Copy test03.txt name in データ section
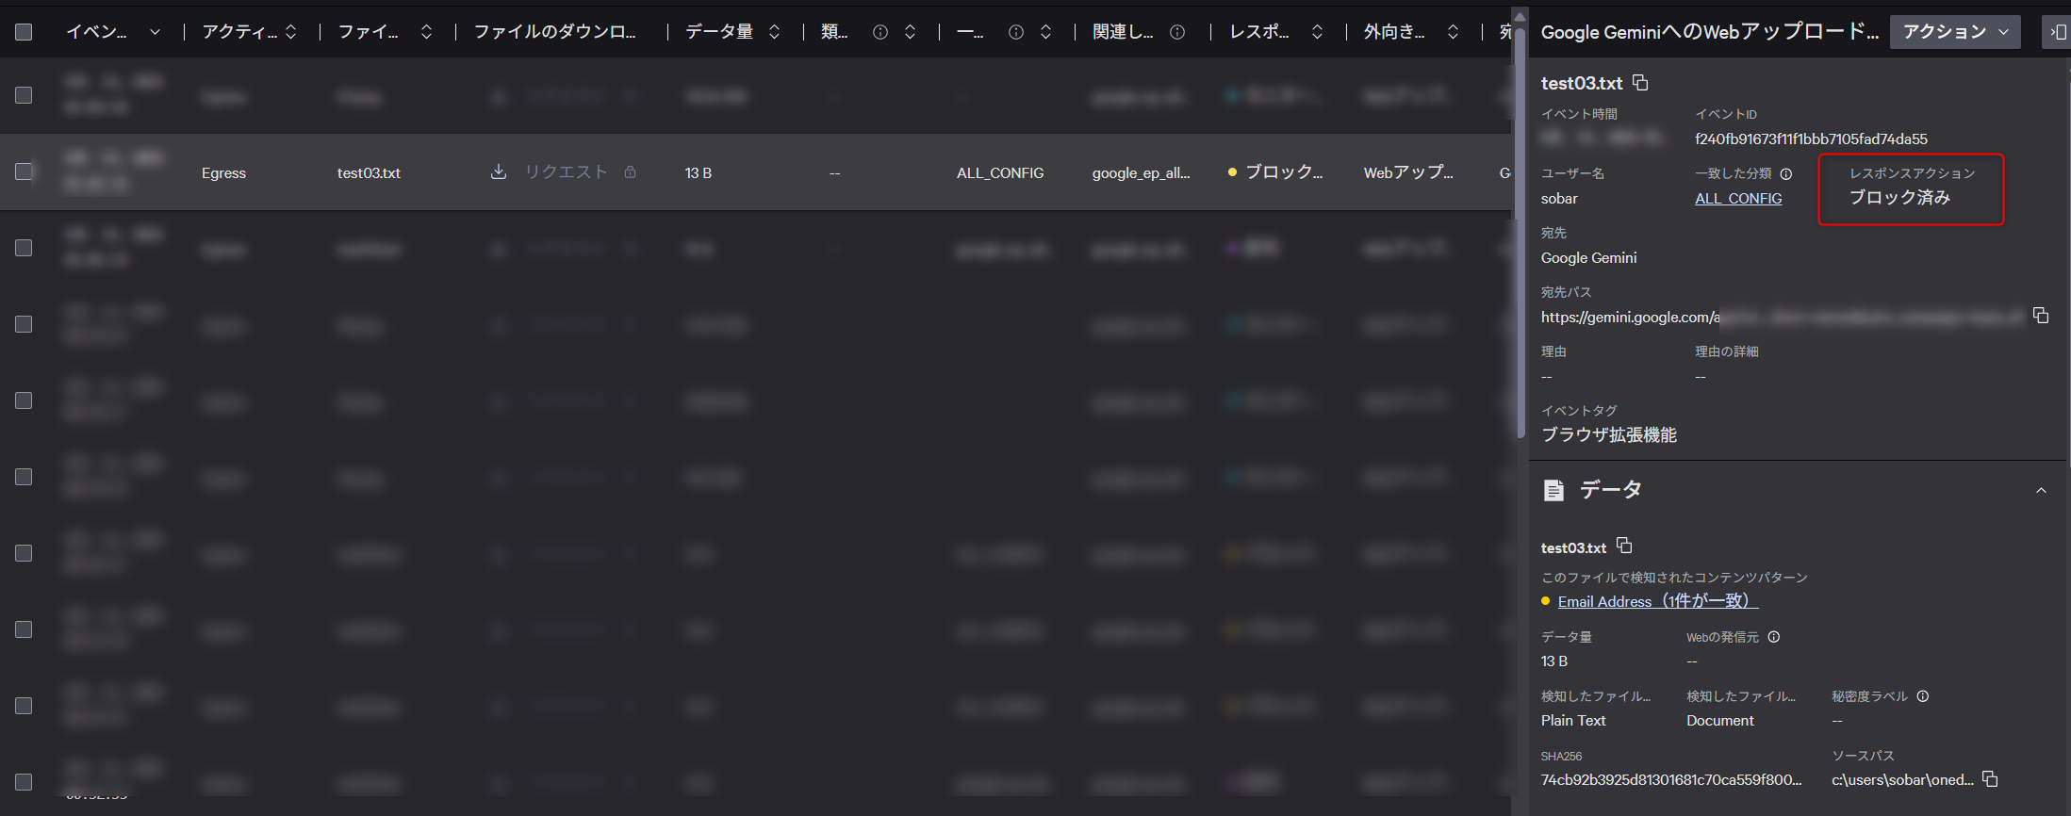The height and width of the screenshot is (816, 2071). pyautogui.click(x=1624, y=546)
